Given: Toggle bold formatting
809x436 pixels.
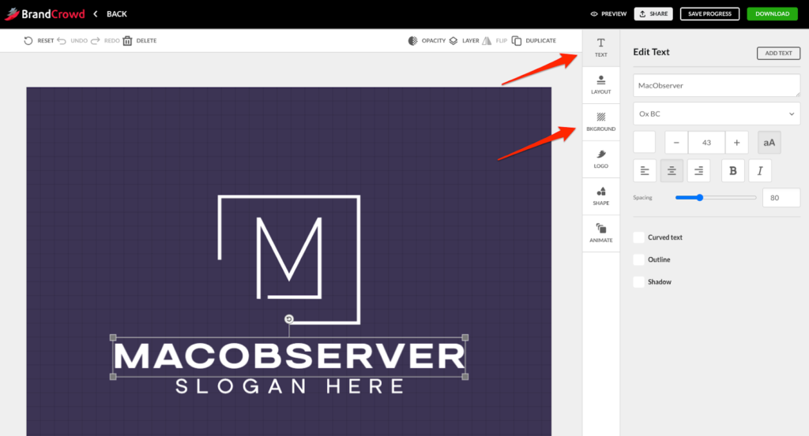Looking at the screenshot, I should (x=732, y=171).
